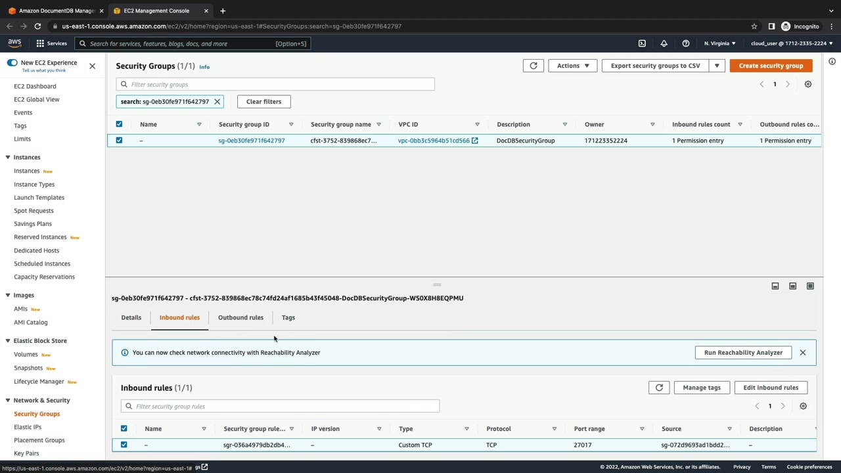Go to previous page of security groups
841x473 pixels.
click(761, 84)
